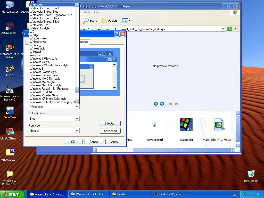Click filmstrip horizontal scroll right arrow

[x=233, y=150]
